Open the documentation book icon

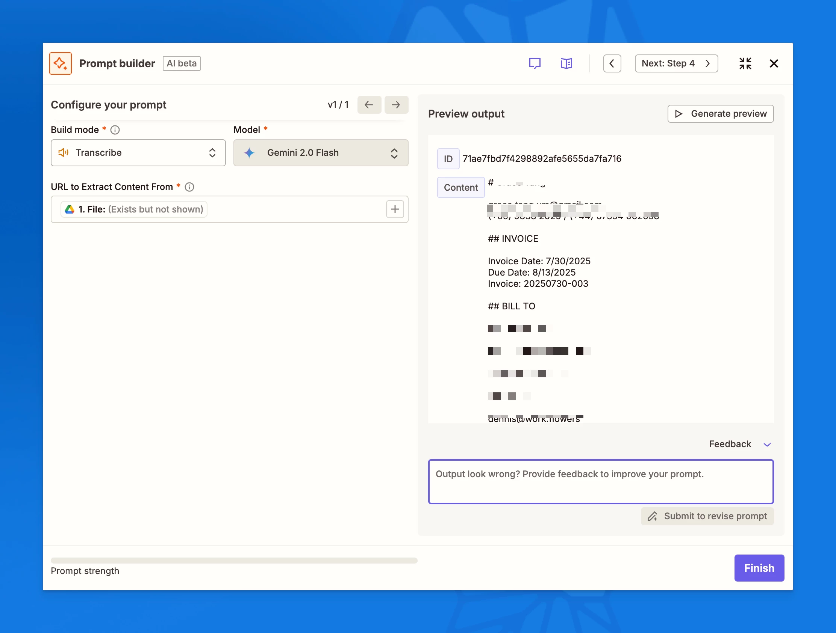(x=566, y=63)
